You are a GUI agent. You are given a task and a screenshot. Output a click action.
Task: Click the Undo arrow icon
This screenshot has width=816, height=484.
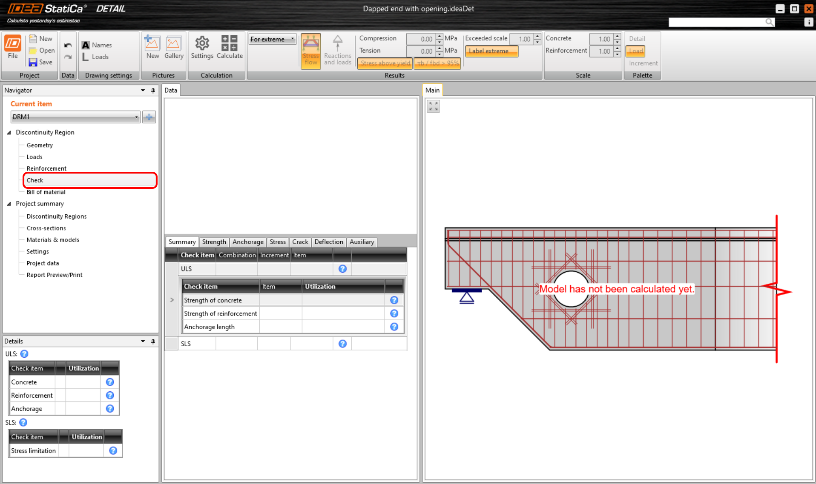pyautogui.click(x=68, y=45)
